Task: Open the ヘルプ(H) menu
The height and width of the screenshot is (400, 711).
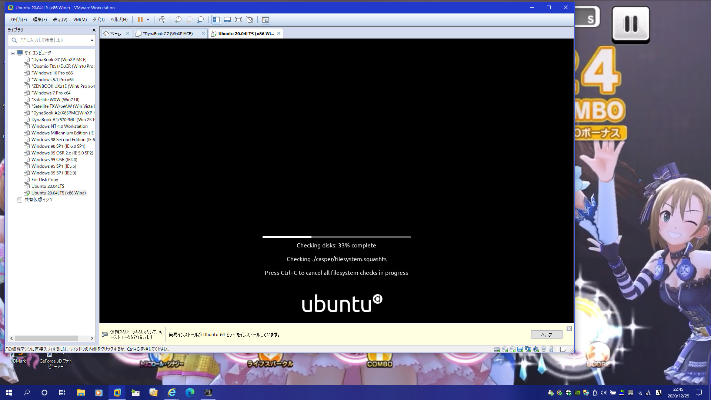Action: (x=119, y=20)
